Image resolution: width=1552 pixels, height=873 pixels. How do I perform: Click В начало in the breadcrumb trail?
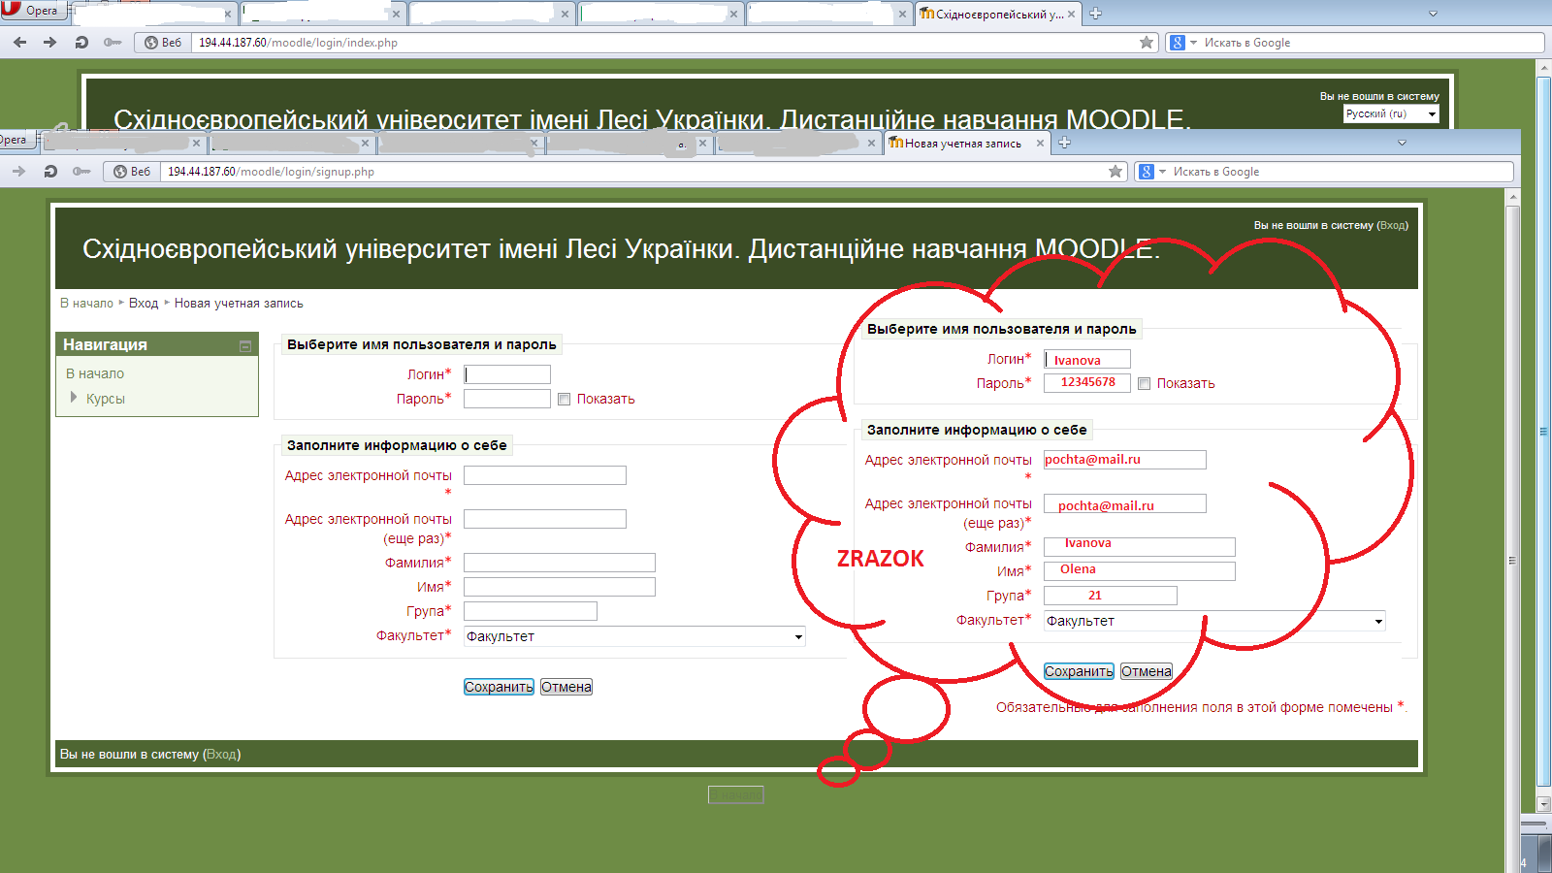[86, 303]
